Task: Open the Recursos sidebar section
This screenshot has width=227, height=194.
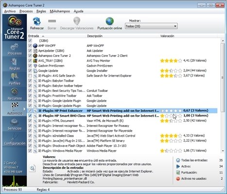Action: pyautogui.click(x=15, y=94)
